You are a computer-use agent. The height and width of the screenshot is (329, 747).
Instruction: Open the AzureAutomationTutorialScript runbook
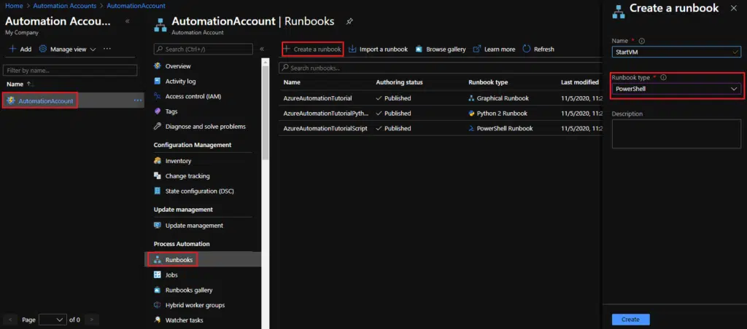[325, 128]
